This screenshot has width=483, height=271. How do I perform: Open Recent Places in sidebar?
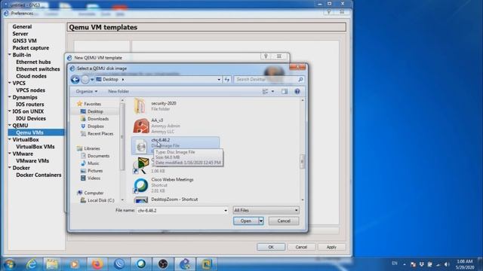point(100,134)
